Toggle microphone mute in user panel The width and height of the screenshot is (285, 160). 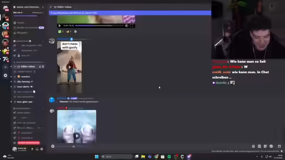tap(32, 149)
